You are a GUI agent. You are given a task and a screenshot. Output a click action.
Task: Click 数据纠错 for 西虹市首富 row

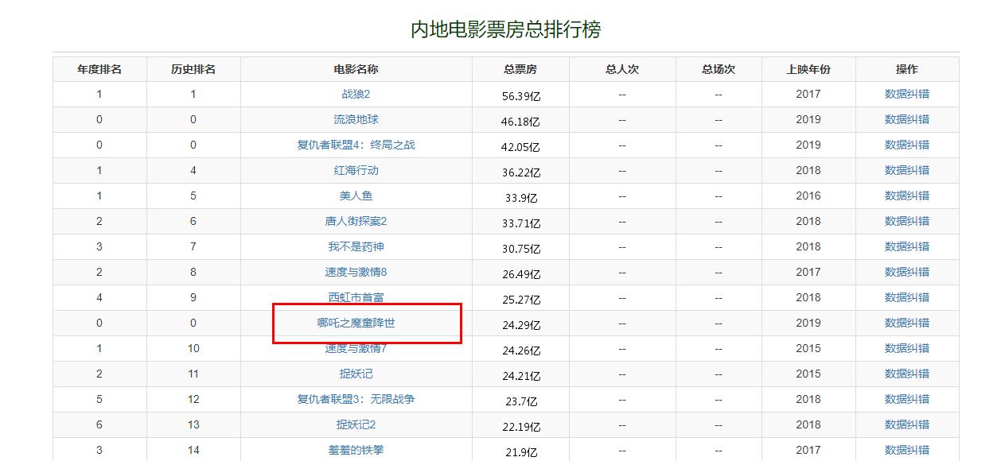click(x=907, y=297)
